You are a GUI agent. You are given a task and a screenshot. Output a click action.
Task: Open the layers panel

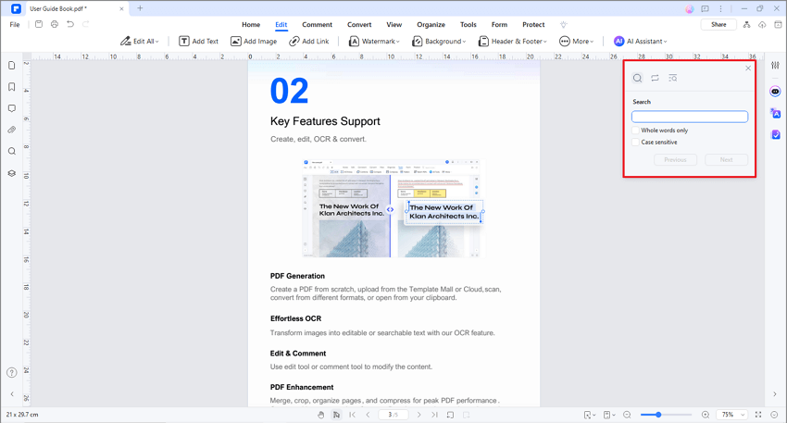(x=11, y=173)
